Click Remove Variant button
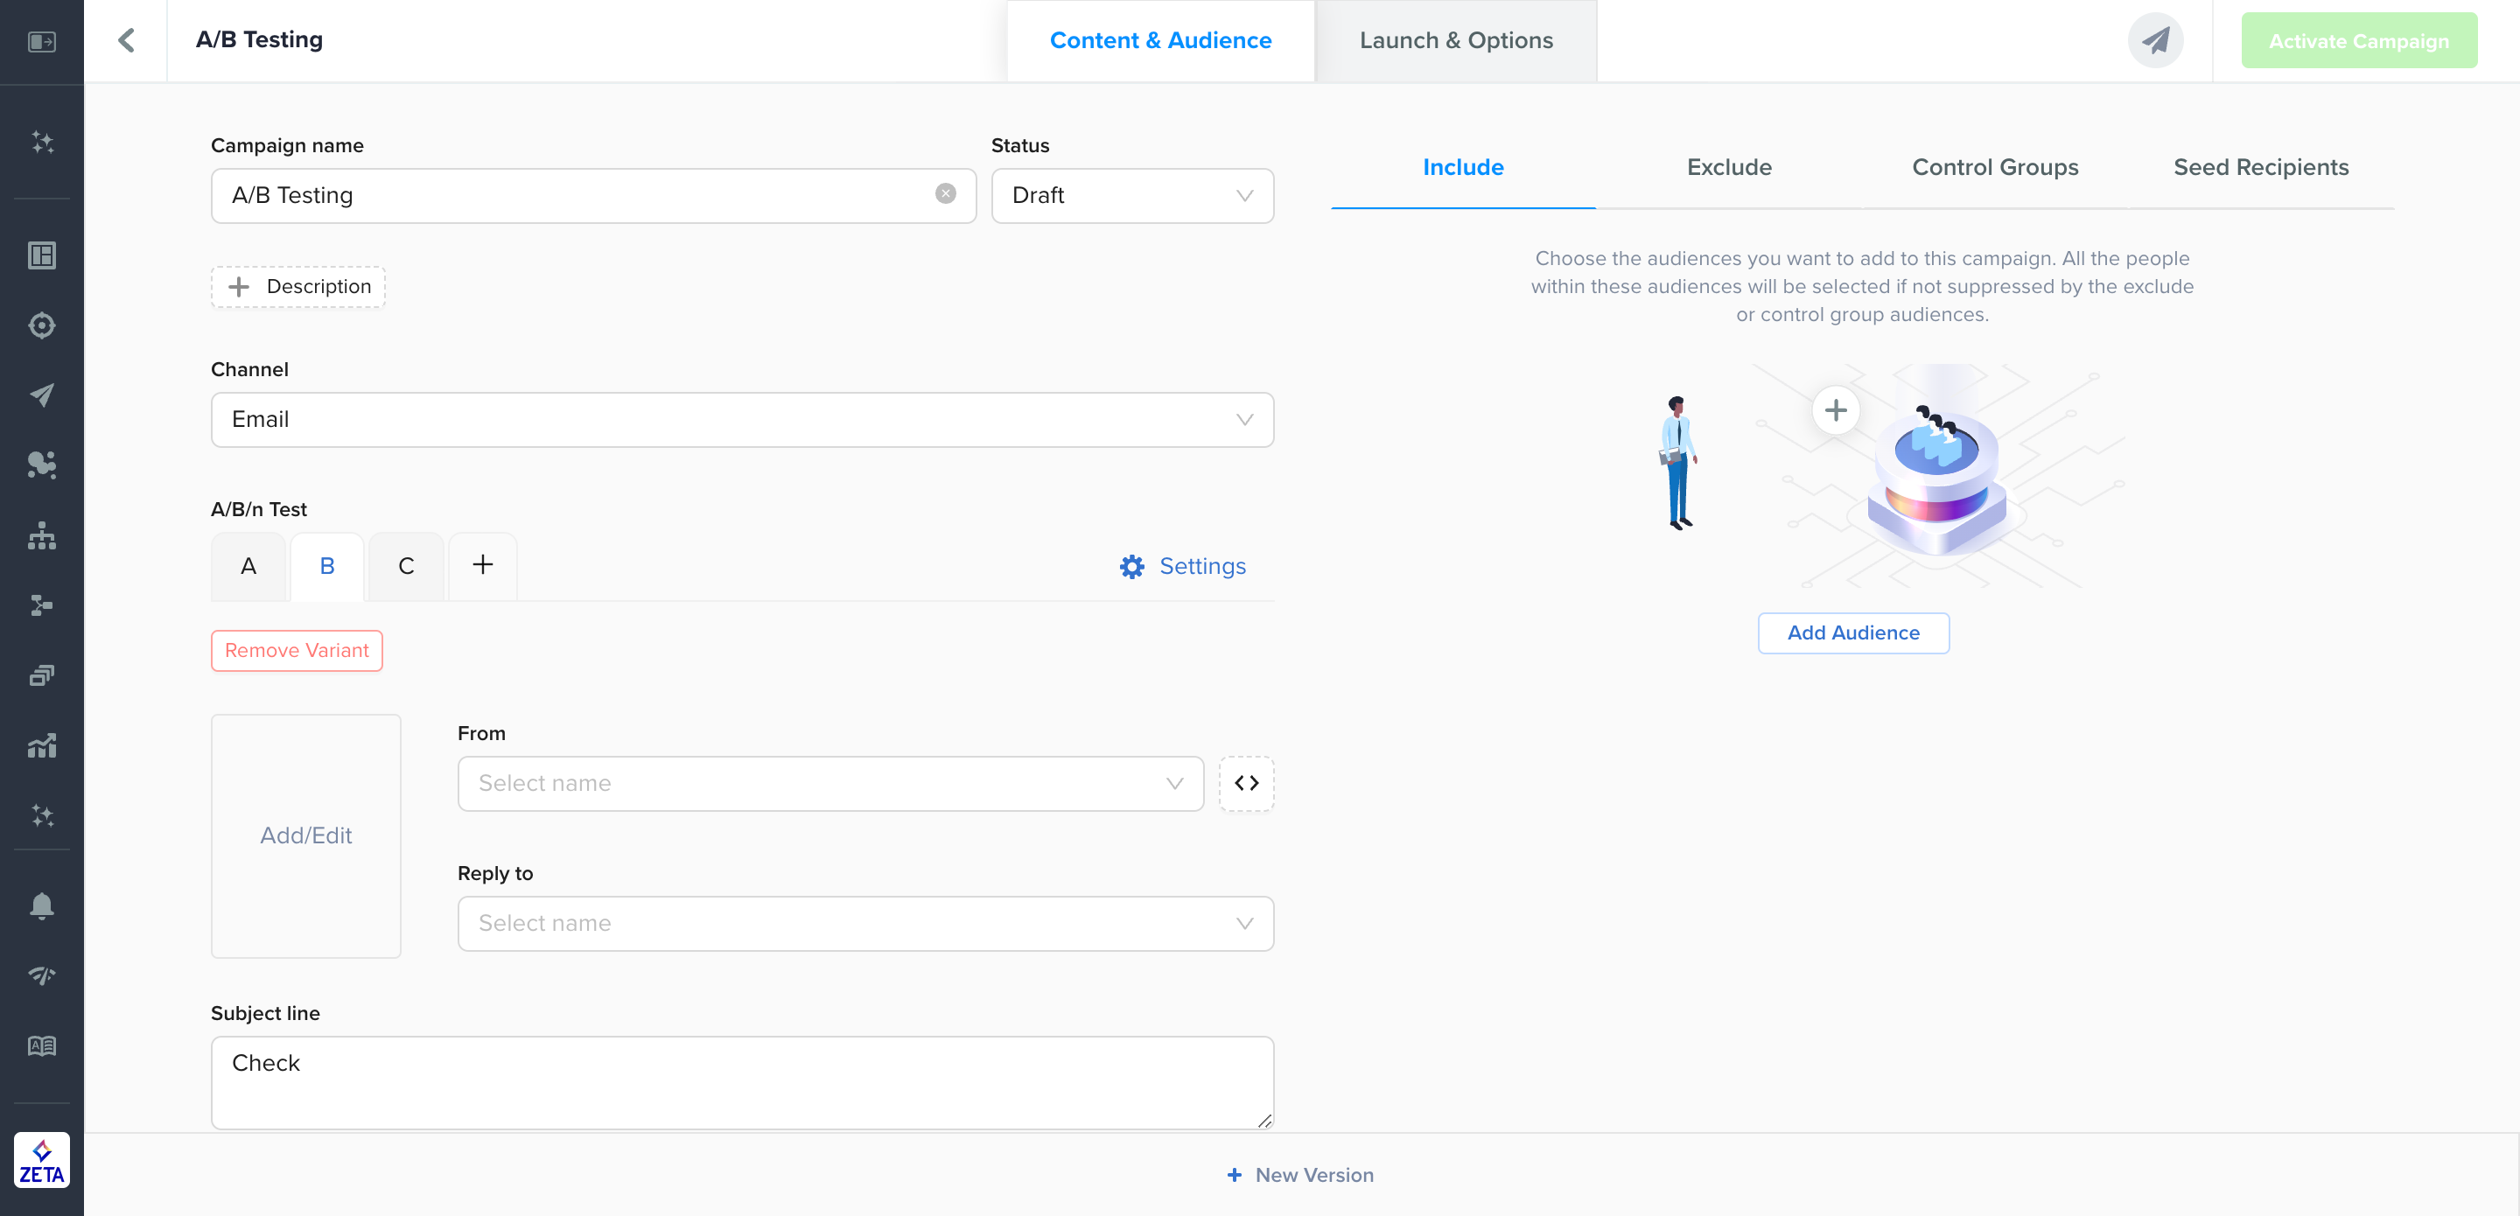 coord(297,651)
